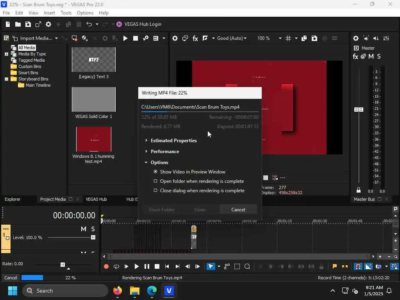Open preview quality Good (Auto) dropdown
400x300 pixels.
pyautogui.click(x=245, y=38)
